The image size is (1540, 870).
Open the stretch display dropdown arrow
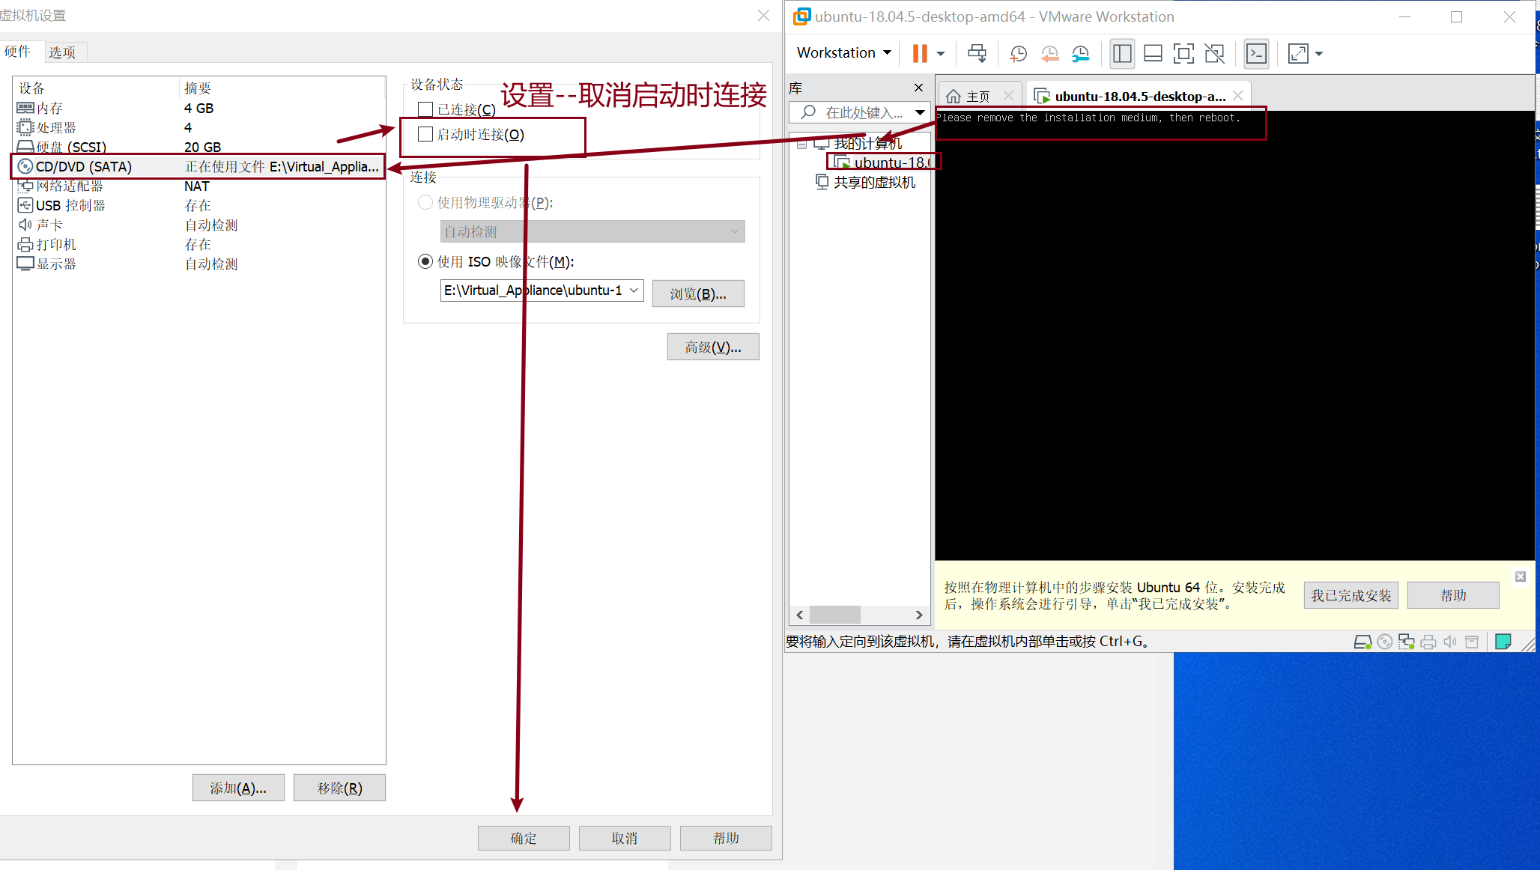[x=1319, y=53]
